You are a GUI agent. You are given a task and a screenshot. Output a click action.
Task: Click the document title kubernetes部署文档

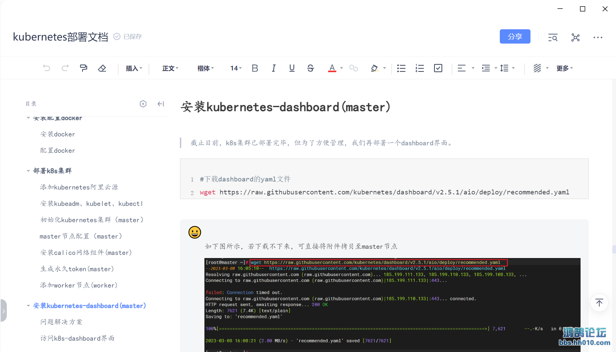[61, 37]
